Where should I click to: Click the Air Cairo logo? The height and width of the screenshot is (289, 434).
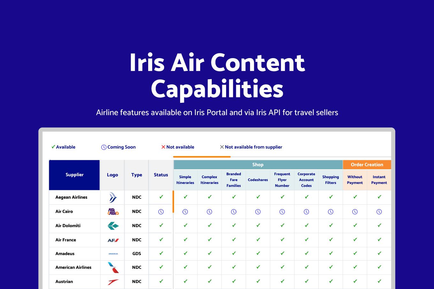[x=113, y=211]
